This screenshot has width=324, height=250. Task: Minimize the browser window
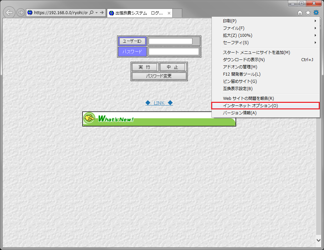pyautogui.click(x=293, y=3)
